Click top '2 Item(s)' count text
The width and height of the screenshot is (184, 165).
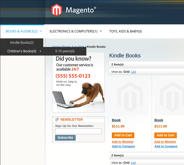click(118, 64)
